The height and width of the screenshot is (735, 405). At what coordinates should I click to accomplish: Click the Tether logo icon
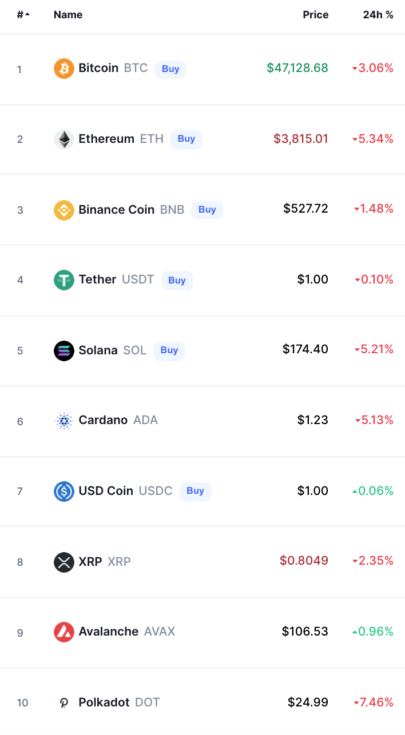point(63,279)
